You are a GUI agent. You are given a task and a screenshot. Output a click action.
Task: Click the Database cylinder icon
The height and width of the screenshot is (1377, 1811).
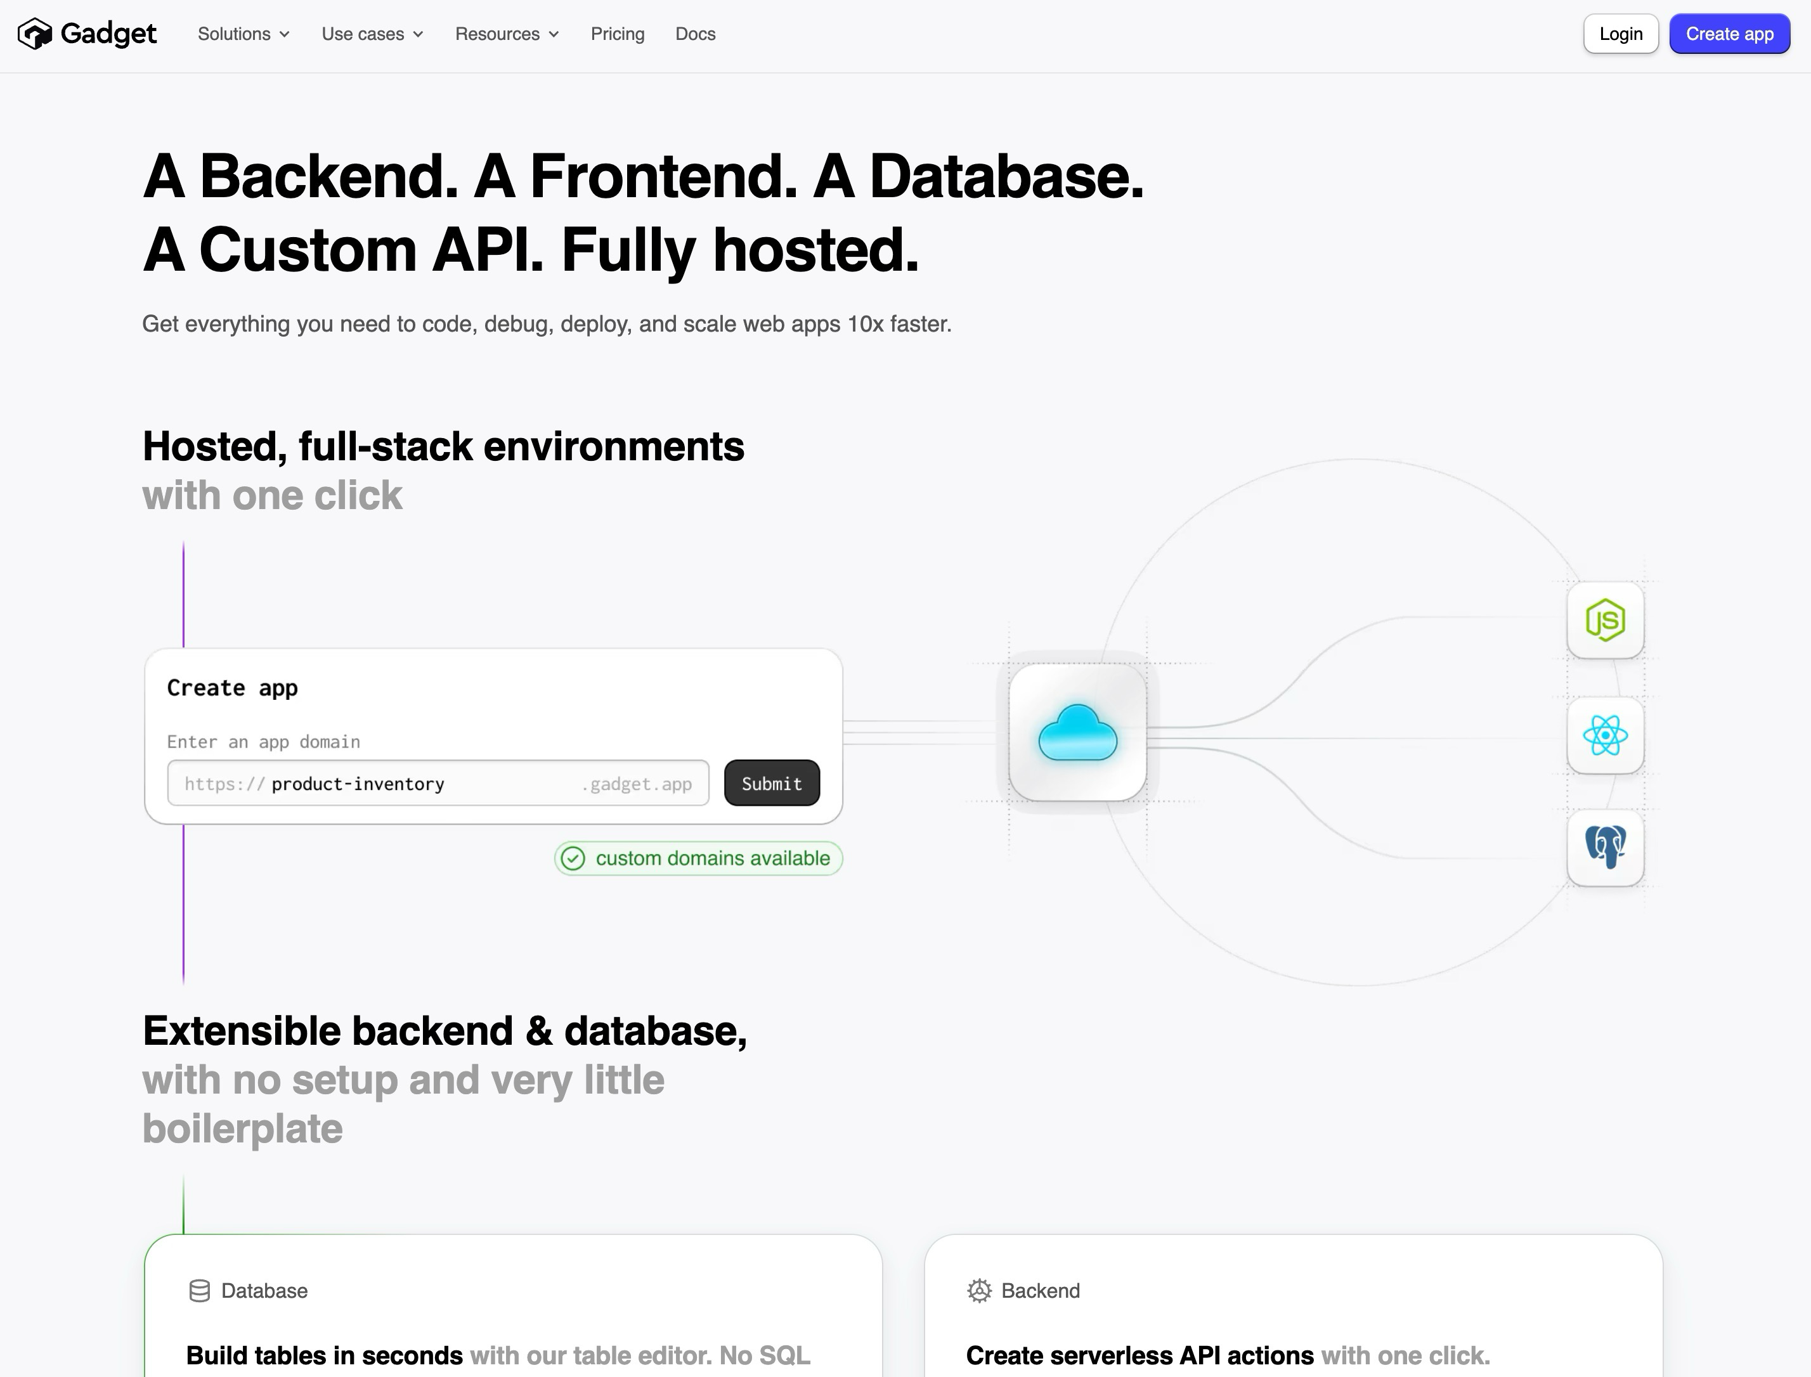(199, 1291)
